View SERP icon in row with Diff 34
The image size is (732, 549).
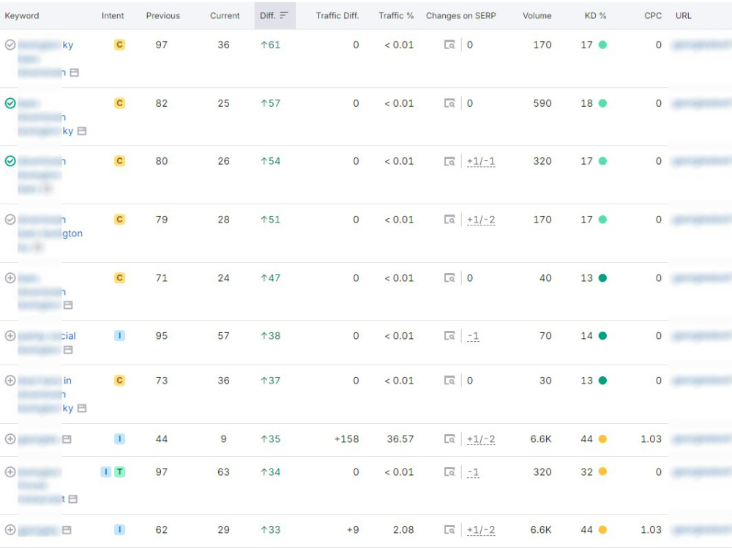(x=449, y=472)
